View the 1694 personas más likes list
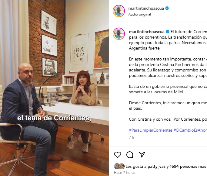This screenshot has width=207, height=176. [188, 166]
